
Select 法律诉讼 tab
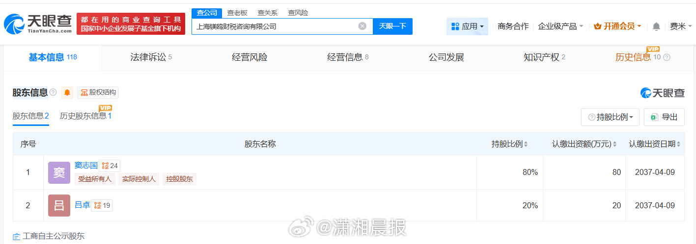[x=151, y=57]
